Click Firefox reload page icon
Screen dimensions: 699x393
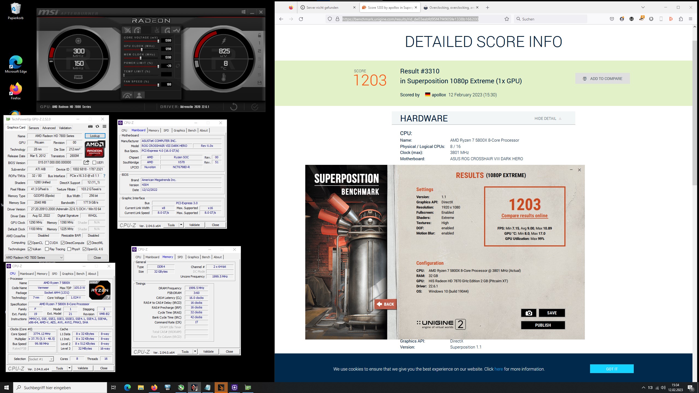point(301,19)
